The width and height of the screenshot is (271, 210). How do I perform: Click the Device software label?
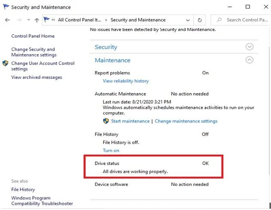coord(111,184)
